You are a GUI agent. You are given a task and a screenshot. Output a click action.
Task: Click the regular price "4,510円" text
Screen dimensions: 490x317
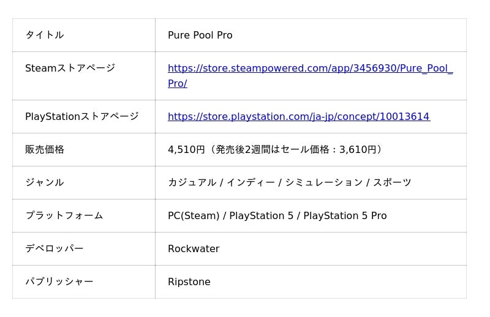click(x=186, y=149)
